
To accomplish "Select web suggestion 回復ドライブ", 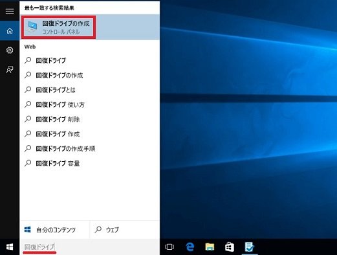I will pos(90,60).
